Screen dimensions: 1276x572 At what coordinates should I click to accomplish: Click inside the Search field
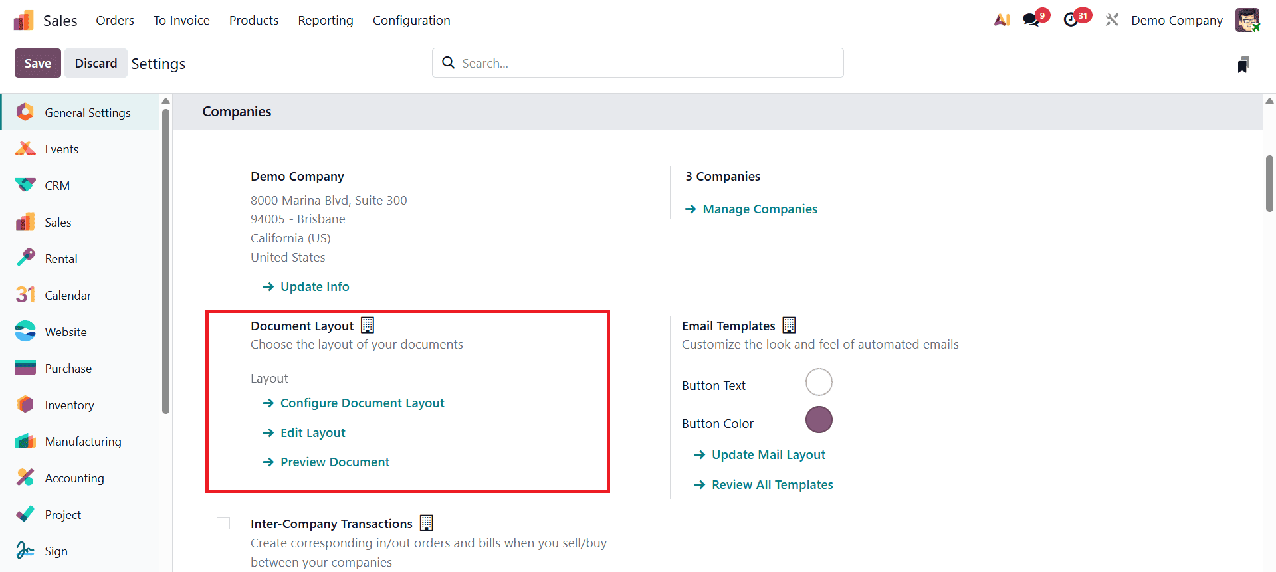[638, 62]
